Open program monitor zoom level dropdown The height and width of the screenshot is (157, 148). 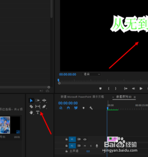91,74
